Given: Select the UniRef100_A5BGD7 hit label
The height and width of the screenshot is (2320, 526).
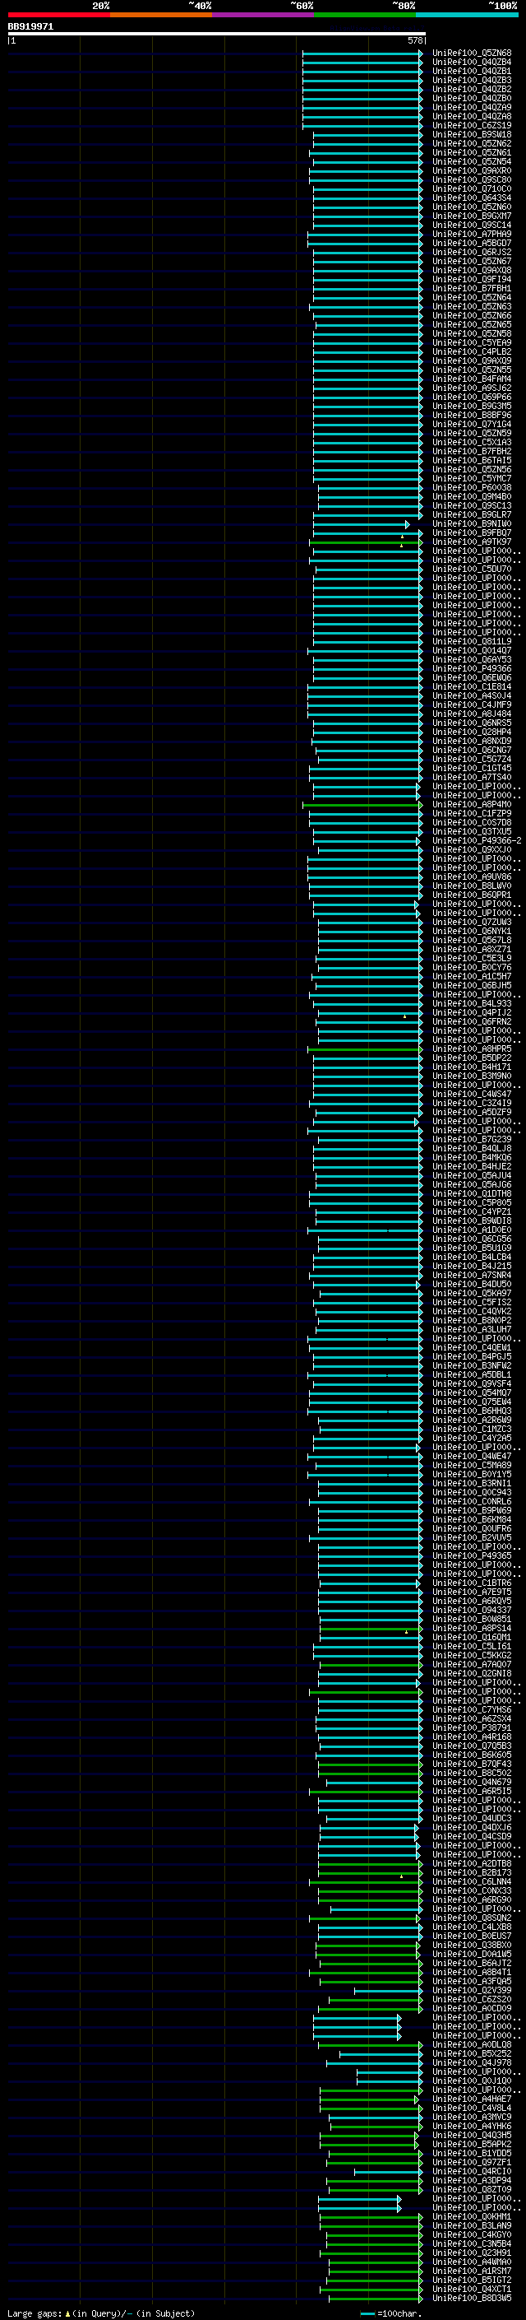Looking at the screenshot, I should (x=472, y=243).
